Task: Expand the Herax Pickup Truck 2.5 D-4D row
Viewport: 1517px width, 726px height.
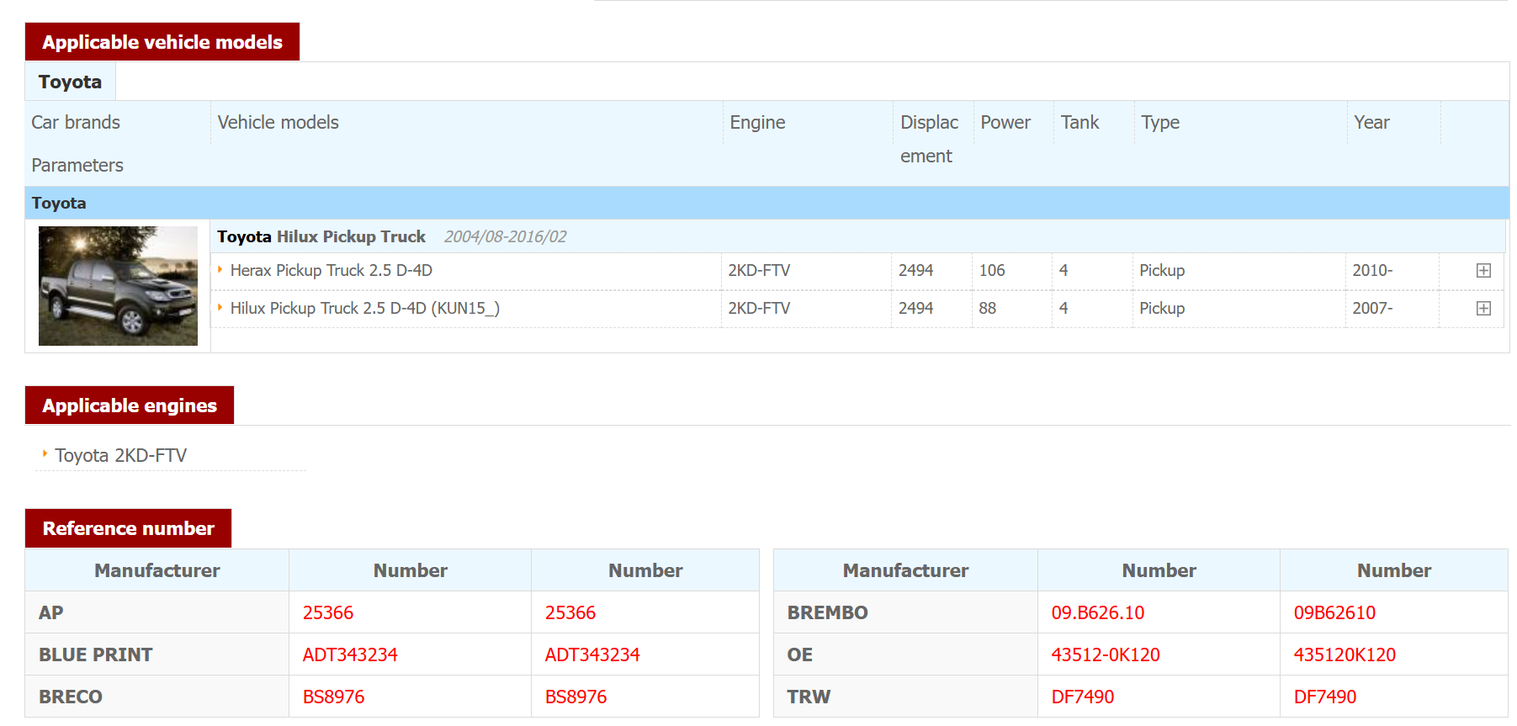Action: 1483,271
